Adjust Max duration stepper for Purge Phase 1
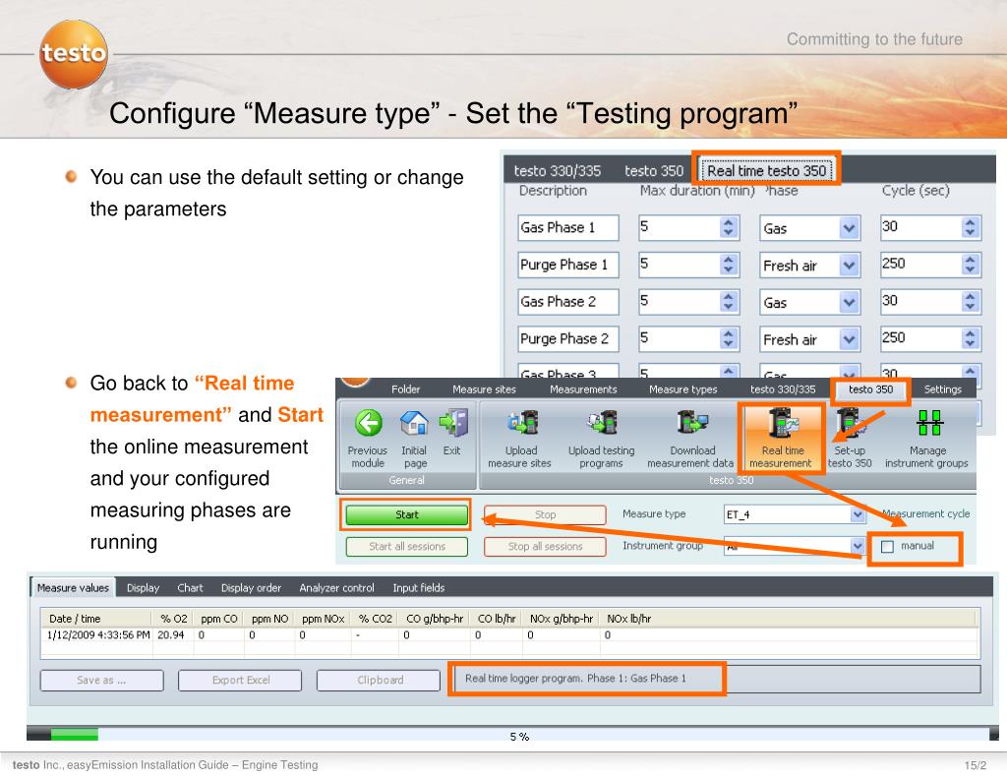This screenshot has height=778, width=1007. point(729,265)
